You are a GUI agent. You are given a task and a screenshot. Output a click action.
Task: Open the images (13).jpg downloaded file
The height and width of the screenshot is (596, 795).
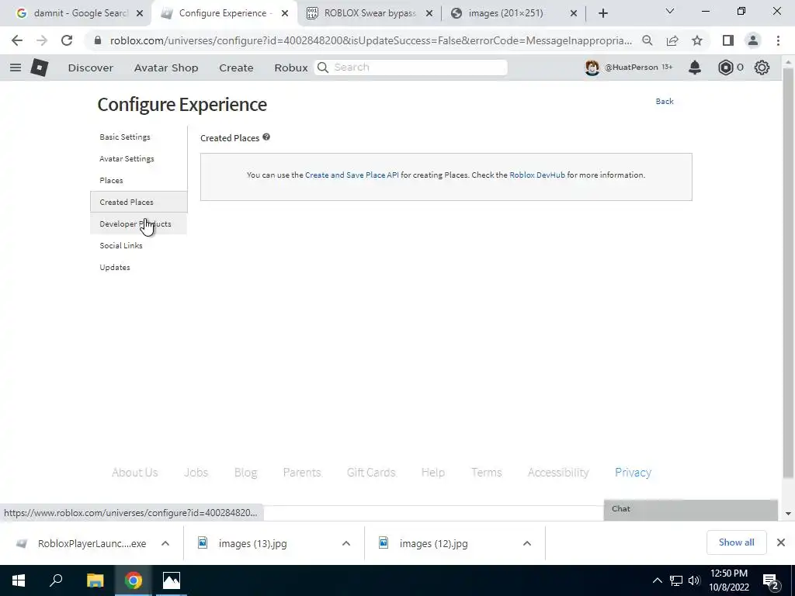[252, 543]
